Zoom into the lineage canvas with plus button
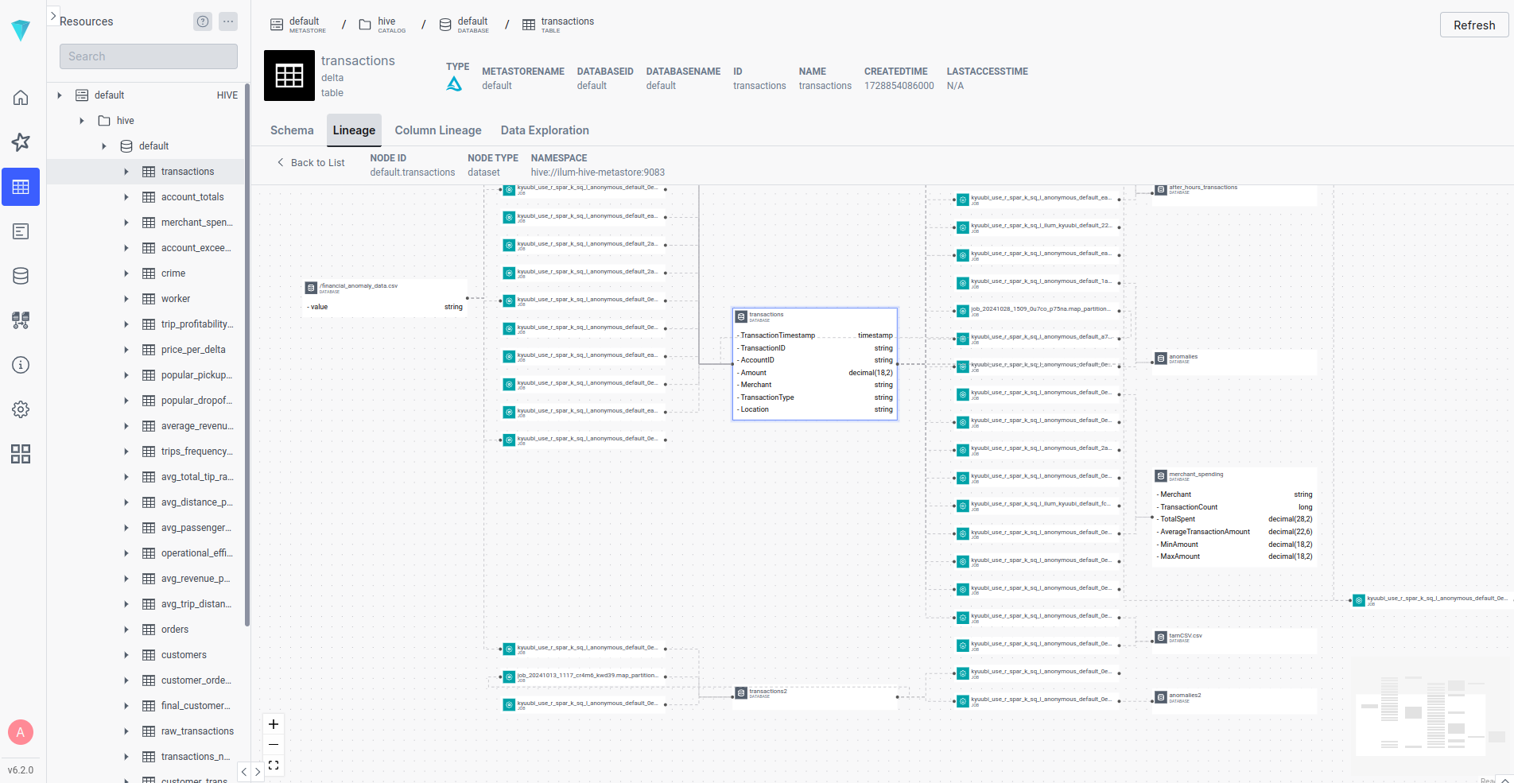Screen dimensions: 1514x783 273,724
